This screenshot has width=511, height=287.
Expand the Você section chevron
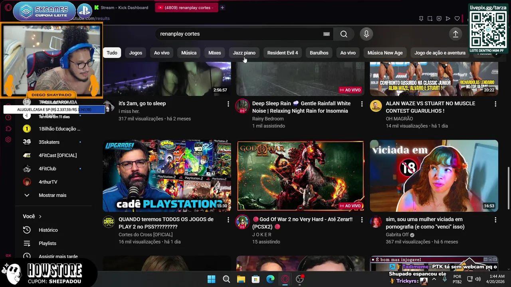[40, 216]
